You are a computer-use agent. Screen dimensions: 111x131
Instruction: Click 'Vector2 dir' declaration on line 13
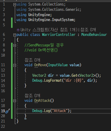(x=43, y=76)
